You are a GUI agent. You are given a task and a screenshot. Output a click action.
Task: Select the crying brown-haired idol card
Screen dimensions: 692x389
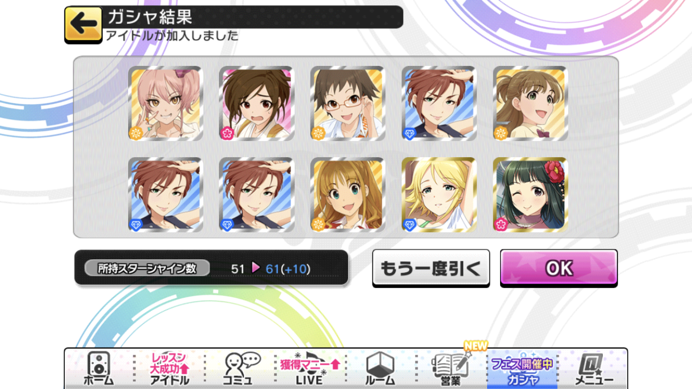(x=257, y=104)
